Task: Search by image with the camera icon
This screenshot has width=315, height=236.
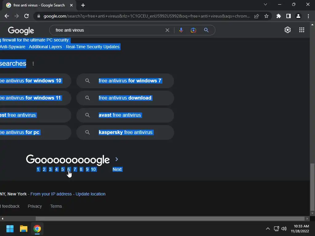Action: click(x=193, y=30)
